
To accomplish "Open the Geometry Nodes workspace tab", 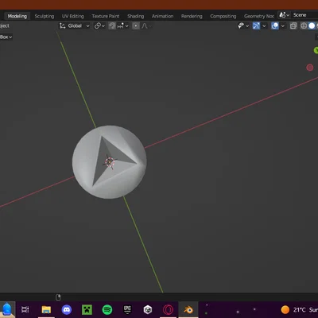I will pyautogui.click(x=259, y=16).
